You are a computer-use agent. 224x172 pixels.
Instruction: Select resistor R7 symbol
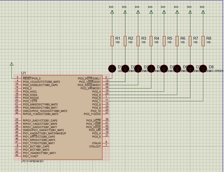point(190,41)
